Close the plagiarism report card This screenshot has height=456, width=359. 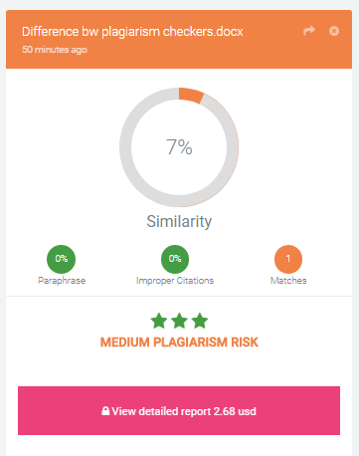pyautogui.click(x=334, y=31)
